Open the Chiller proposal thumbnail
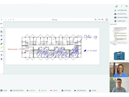Viewport: 129px width, 97px height. pos(119,51)
